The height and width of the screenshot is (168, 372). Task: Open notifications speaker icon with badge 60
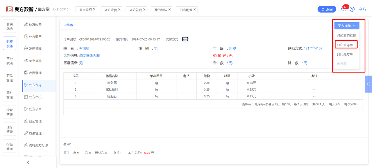tap(343, 9)
